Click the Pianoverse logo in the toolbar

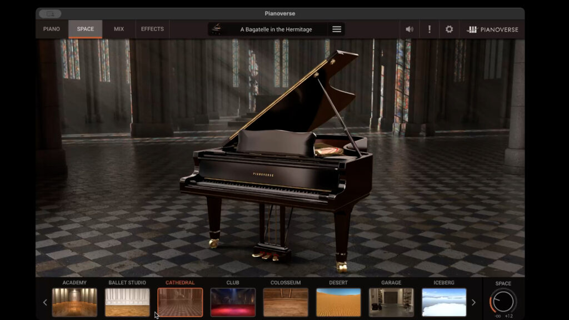pos(493,29)
